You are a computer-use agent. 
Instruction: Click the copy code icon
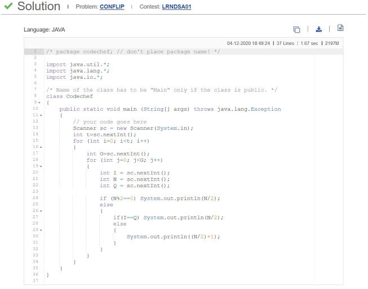click(x=296, y=29)
